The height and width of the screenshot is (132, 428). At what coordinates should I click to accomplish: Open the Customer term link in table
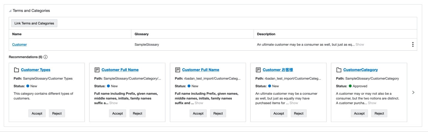(19, 44)
